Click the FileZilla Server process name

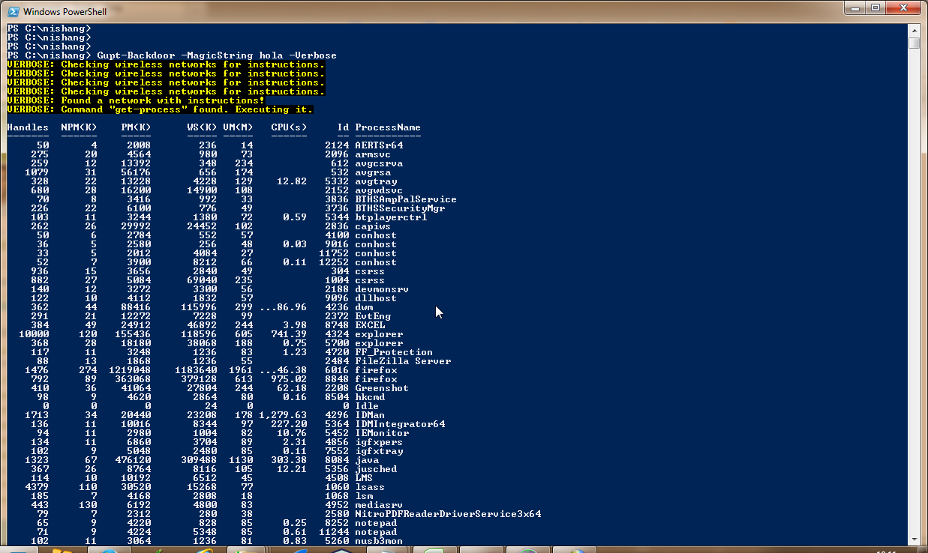click(403, 361)
